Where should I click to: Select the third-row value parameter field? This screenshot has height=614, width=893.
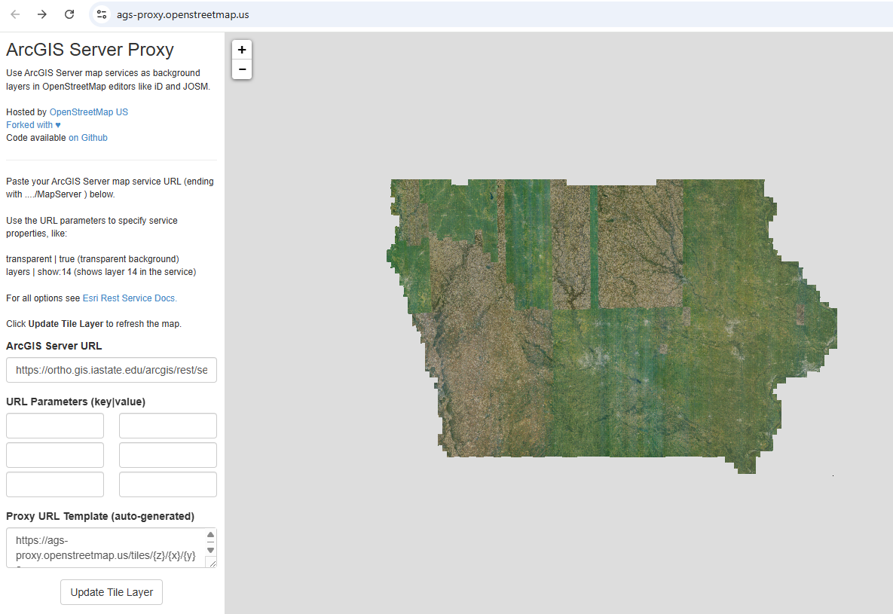click(168, 484)
